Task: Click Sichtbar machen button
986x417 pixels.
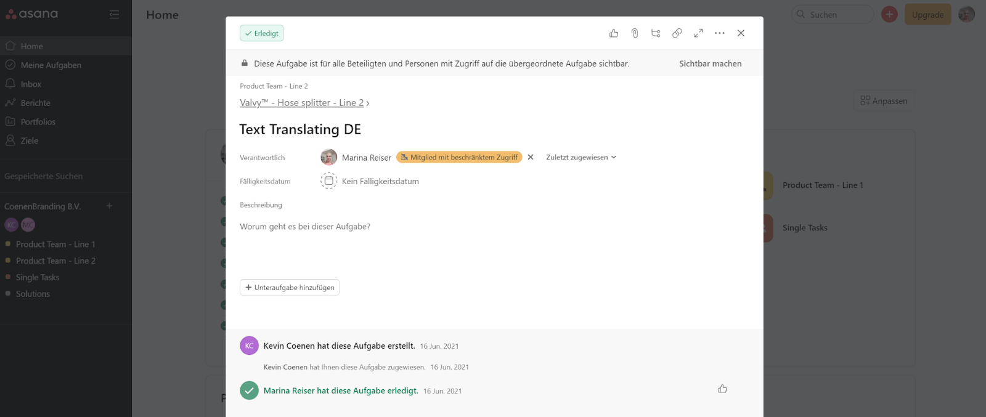Action: pyautogui.click(x=710, y=63)
